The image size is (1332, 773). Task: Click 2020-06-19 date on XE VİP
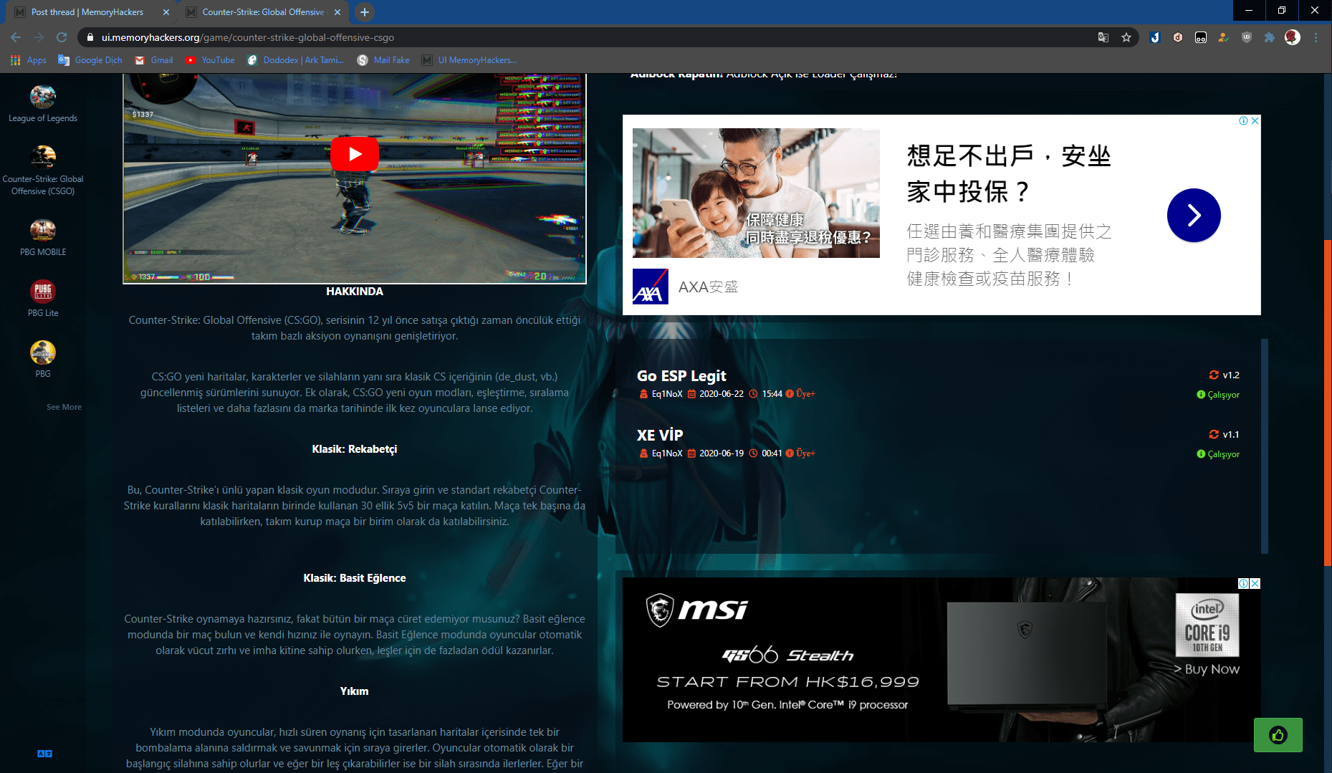[x=721, y=453]
